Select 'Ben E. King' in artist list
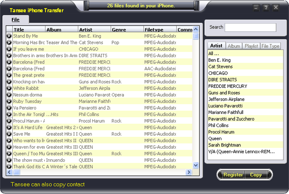The height and width of the screenshot is (194, 289). [x=245, y=60]
